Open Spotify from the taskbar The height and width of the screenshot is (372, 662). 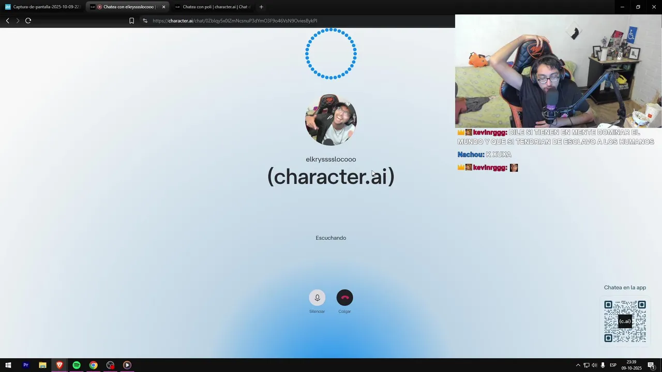[77, 365]
